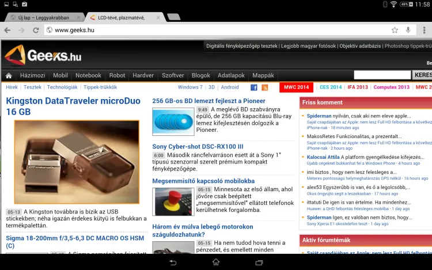
Task: Open the Notebook menu
Action: click(x=89, y=75)
